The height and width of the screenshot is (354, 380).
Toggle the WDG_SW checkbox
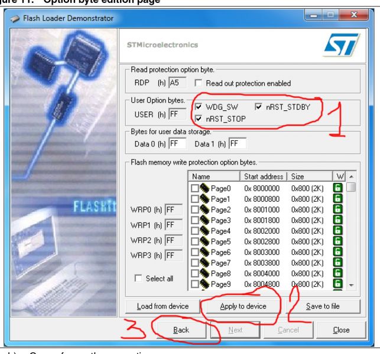point(198,107)
